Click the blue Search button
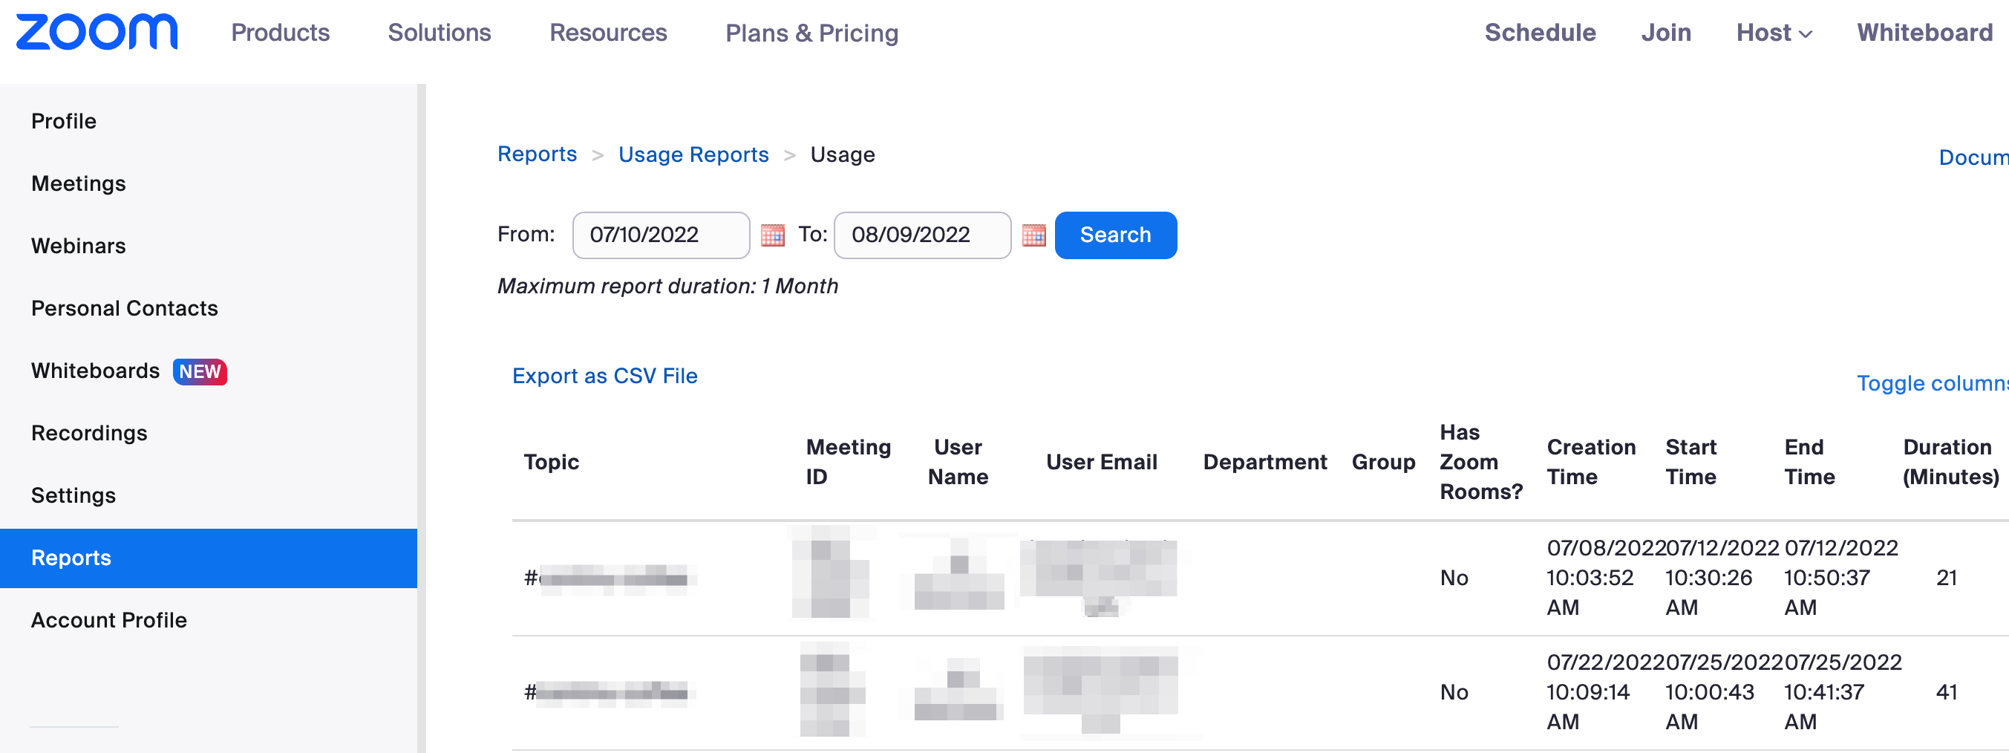 [x=1115, y=235]
